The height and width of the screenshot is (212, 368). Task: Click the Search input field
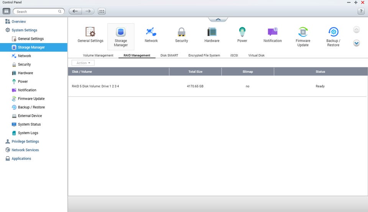tap(36, 12)
